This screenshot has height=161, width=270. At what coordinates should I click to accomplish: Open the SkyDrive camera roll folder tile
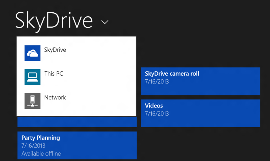coord(200,81)
